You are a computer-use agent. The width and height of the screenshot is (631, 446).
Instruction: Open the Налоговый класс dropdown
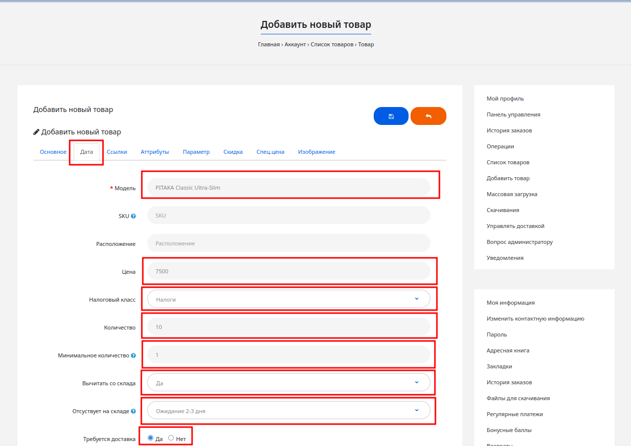(289, 299)
